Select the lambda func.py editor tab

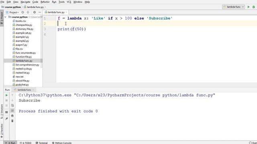[56, 12]
